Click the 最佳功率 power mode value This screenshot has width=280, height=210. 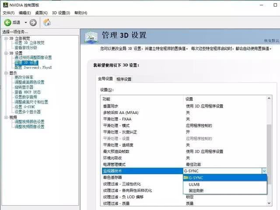pyautogui.click(x=193, y=164)
